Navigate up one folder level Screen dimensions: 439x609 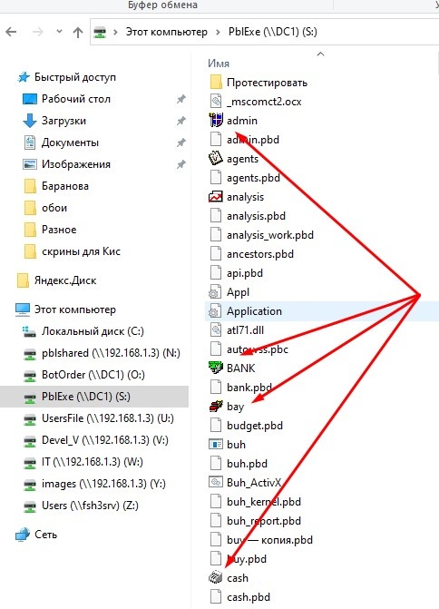coord(78,32)
